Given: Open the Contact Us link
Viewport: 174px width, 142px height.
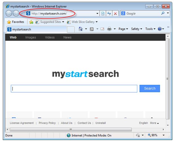Looking at the screenshot, I should 84,123.
